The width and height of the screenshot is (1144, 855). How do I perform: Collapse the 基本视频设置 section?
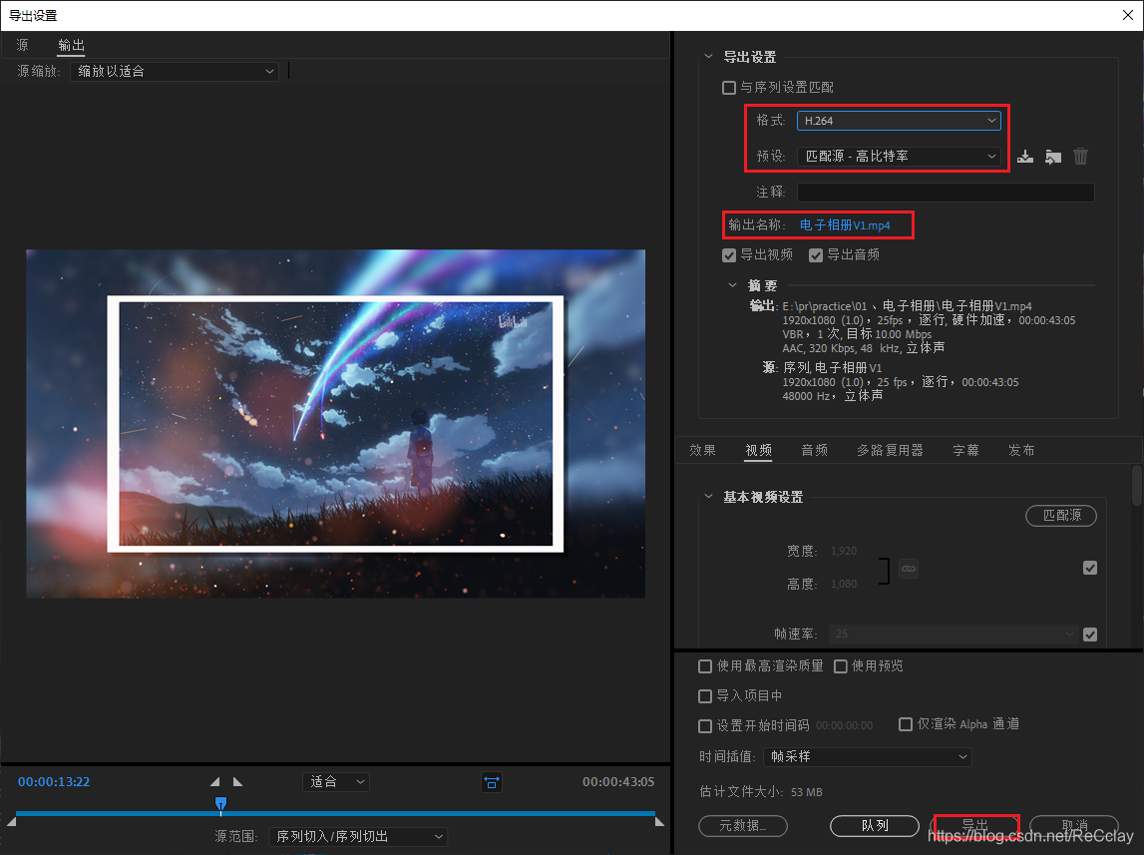708,497
